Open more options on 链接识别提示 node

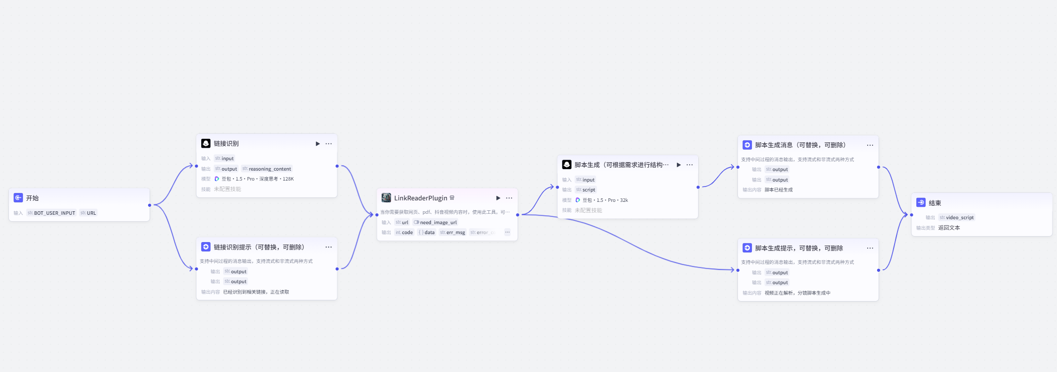click(x=328, y=247)
